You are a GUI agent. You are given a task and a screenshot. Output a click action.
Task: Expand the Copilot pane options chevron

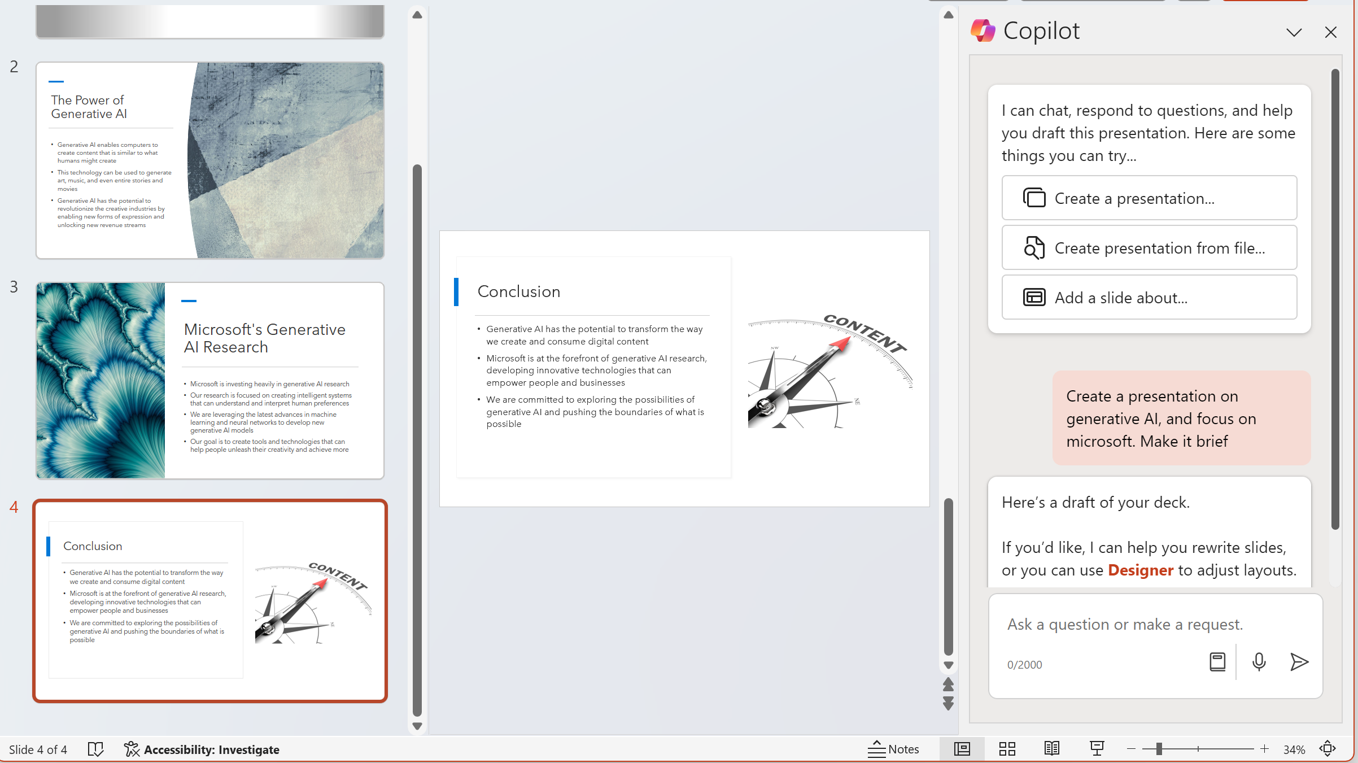coord(1294,32)
